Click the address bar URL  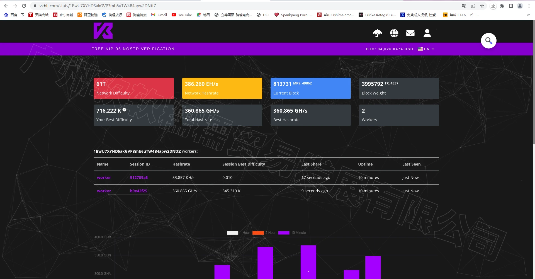click(x=98, y=6)
